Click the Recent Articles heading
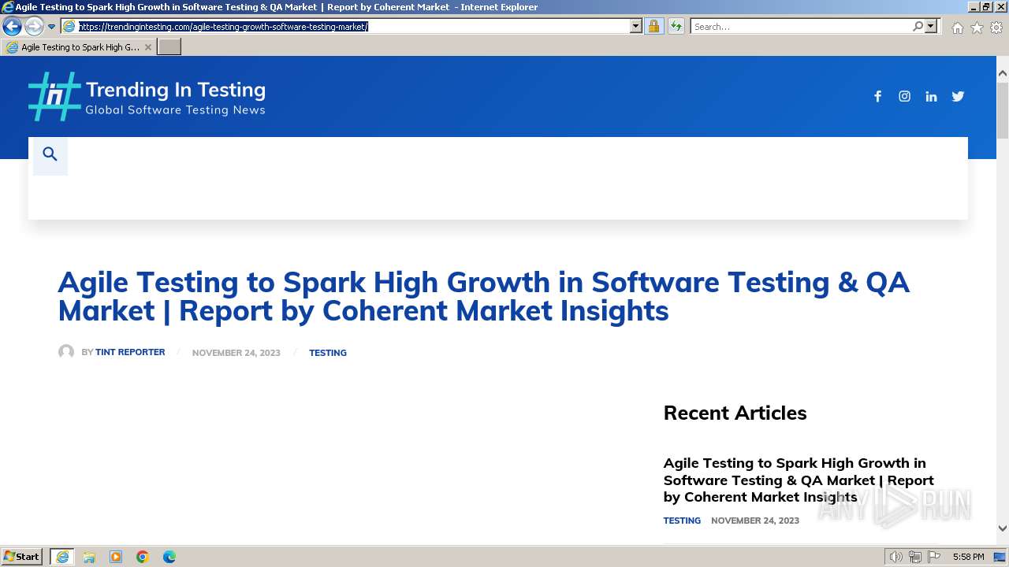The image size is (1009, 567). coord(735,413)
